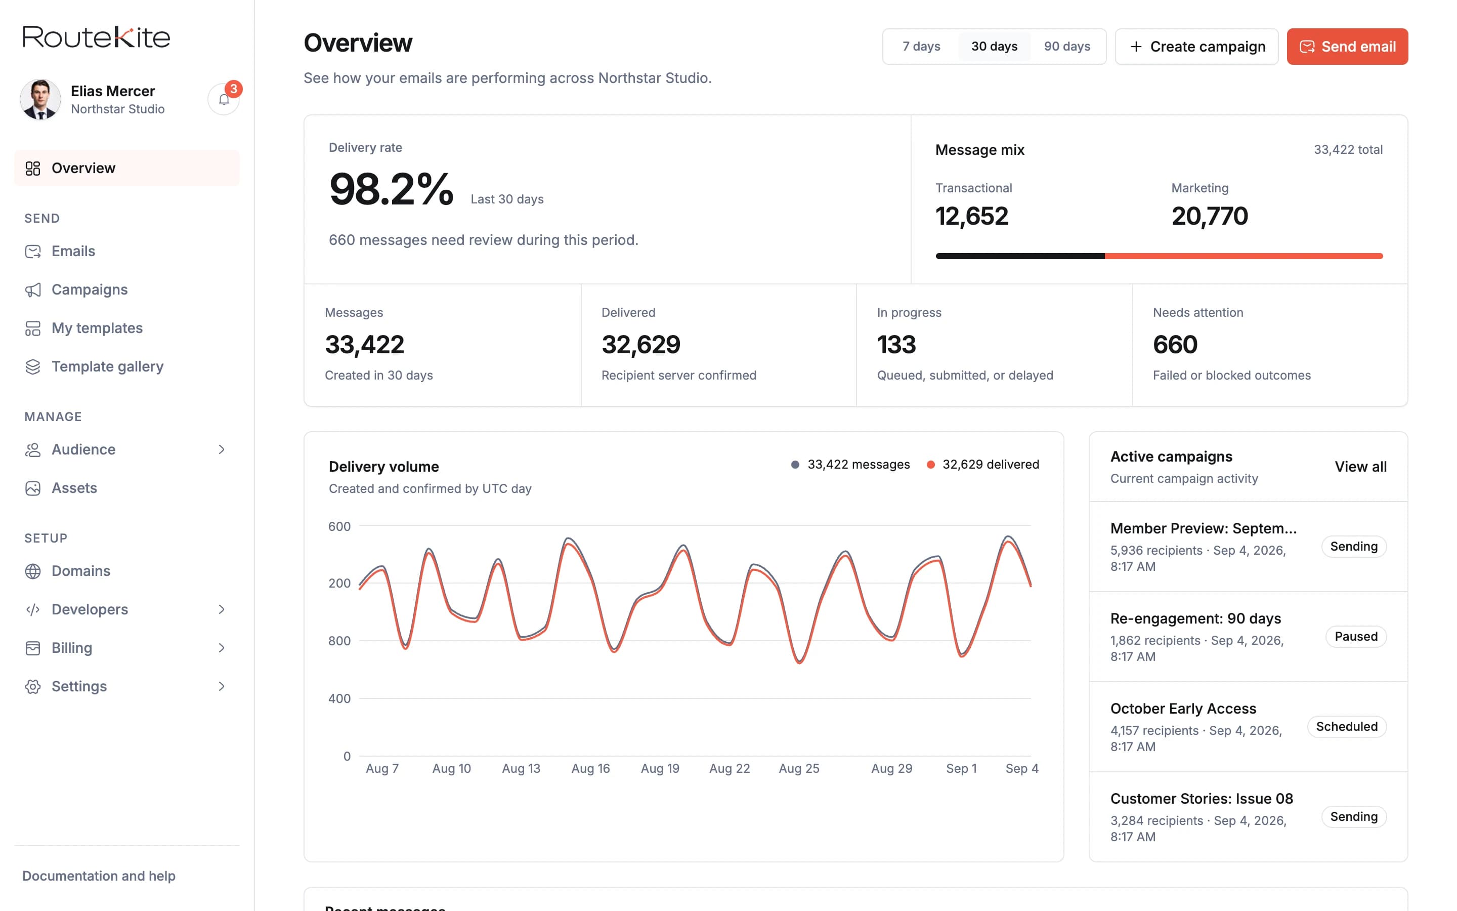Click the Campaigns megaphone icon
This screenshot has width=1457, height=911.
[x=32, y=290]
